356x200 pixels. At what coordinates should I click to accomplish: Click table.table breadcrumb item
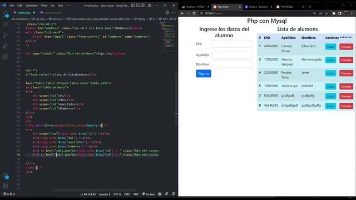(x=99, y=19)
